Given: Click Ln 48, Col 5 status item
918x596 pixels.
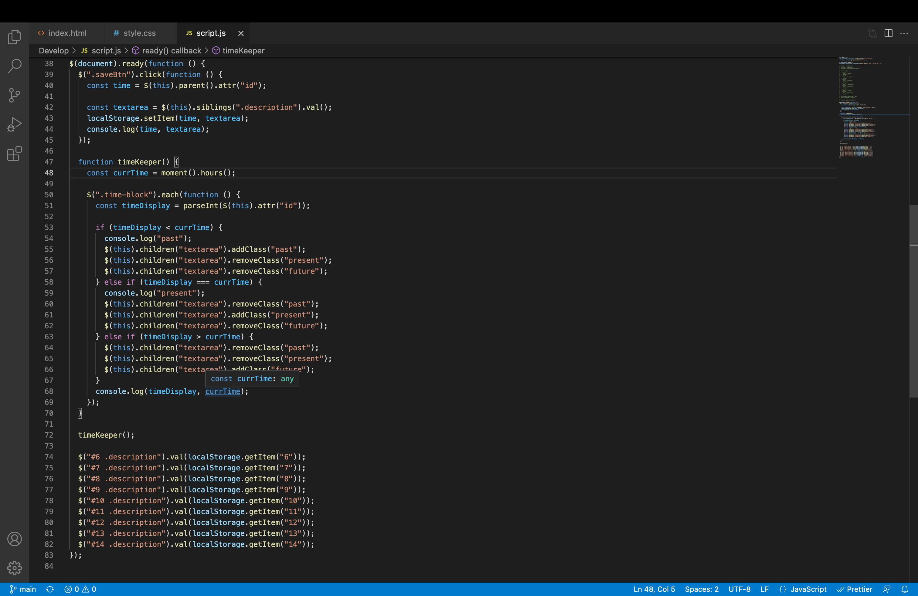Looking at the screenshot, I should [654, 589].
